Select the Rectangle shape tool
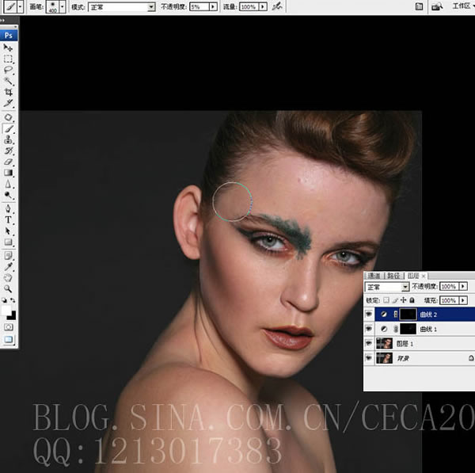Screen dimensions: 475x473 point(8,242)
